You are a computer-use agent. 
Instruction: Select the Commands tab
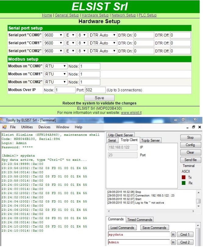116,219
